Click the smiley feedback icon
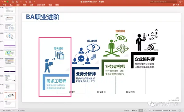 pos(180,2)
